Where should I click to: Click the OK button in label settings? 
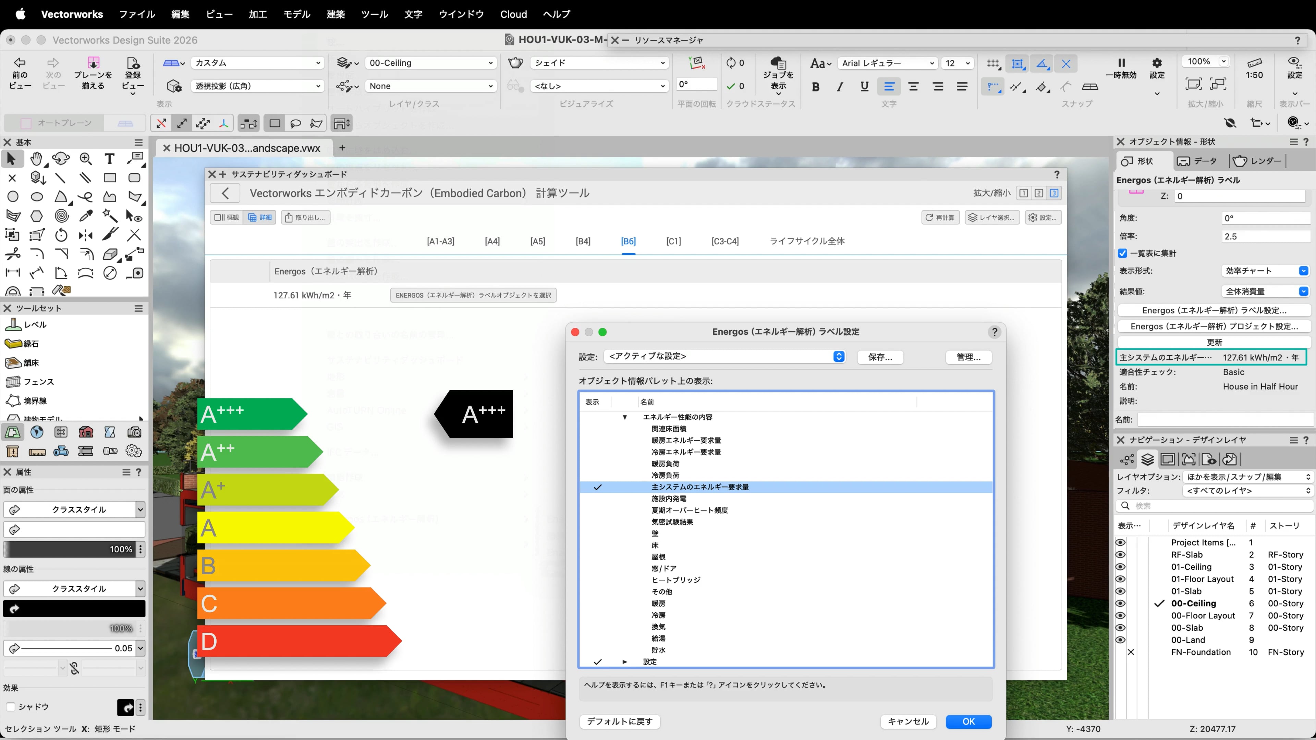[x=968, y=721]
